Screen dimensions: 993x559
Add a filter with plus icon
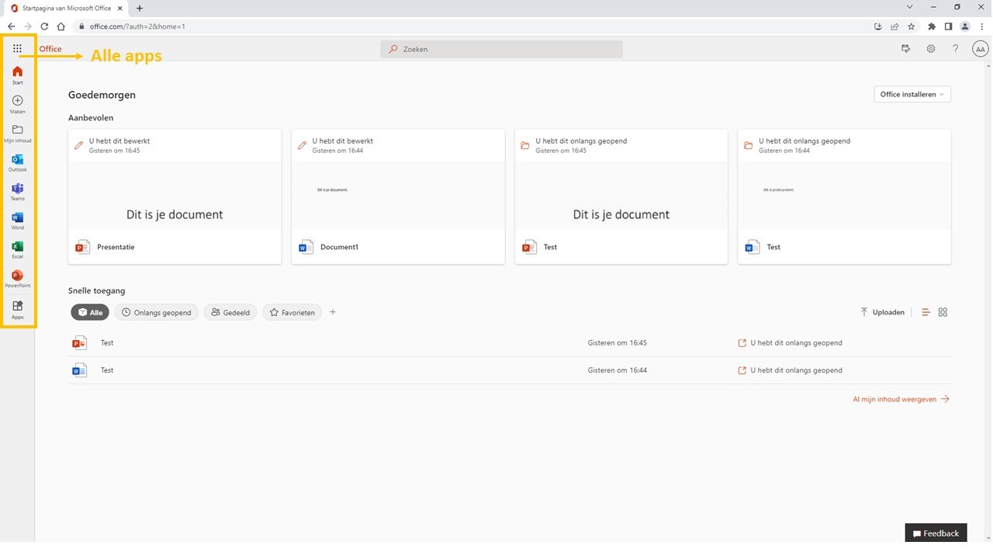click(x=333, y=312)
